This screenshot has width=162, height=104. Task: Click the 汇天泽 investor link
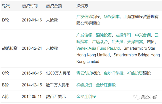coord(117,42)
